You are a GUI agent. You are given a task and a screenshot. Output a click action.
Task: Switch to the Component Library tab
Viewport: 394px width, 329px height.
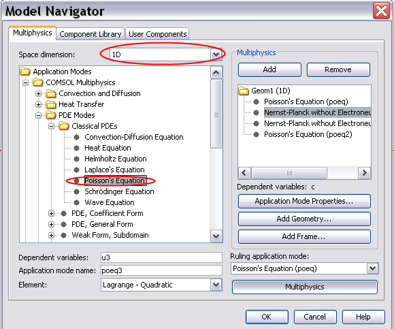coord(91,34)
